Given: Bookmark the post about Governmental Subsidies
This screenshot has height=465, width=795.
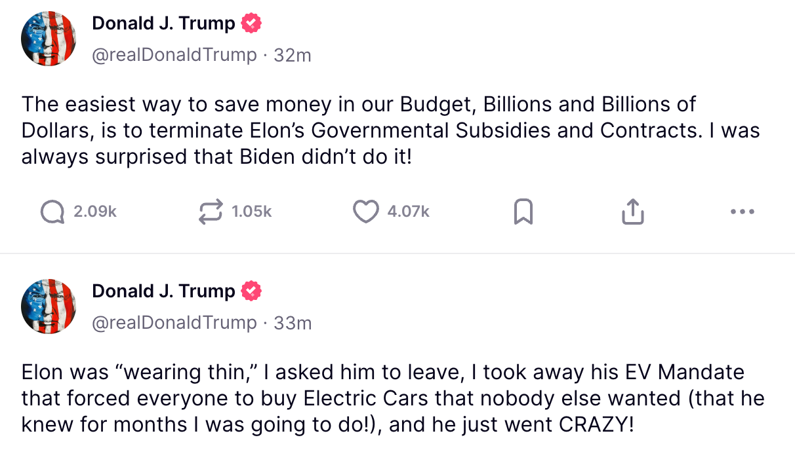Looking at the screenshot, I should pos(523,212).
